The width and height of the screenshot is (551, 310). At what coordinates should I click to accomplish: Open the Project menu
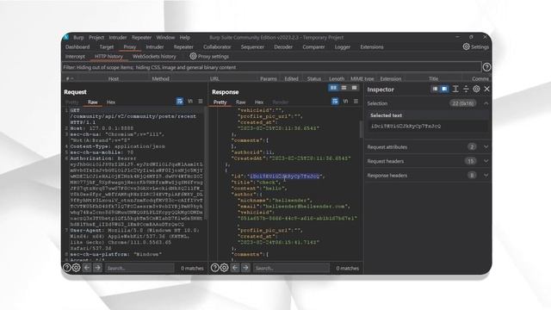[x=96, y=37]
